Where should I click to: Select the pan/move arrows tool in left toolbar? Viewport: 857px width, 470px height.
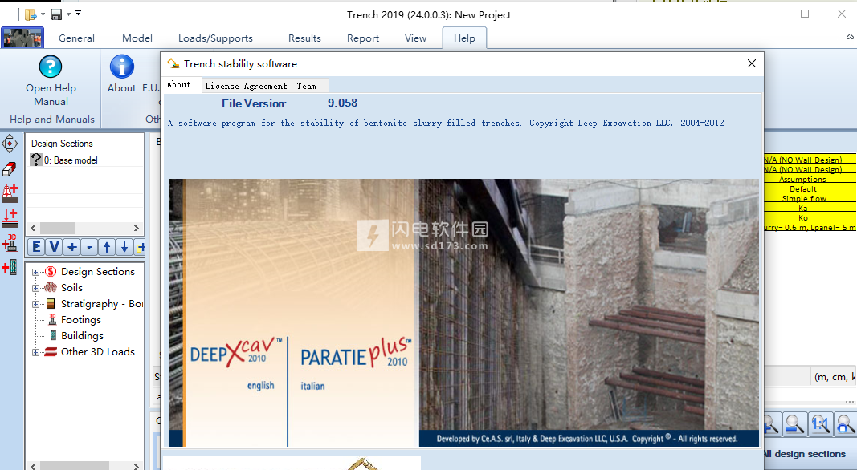[x=10, y=144]
